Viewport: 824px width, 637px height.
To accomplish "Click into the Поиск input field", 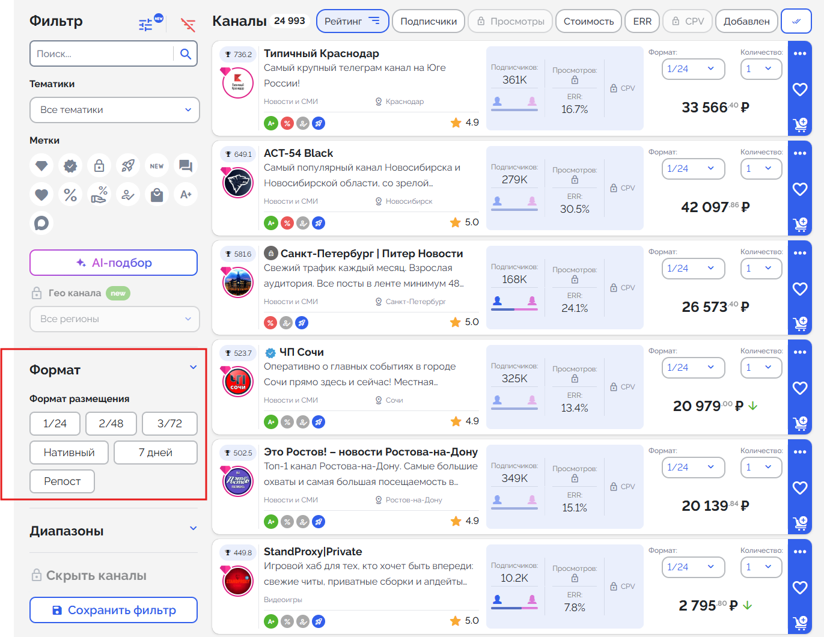I will (101, 54).
